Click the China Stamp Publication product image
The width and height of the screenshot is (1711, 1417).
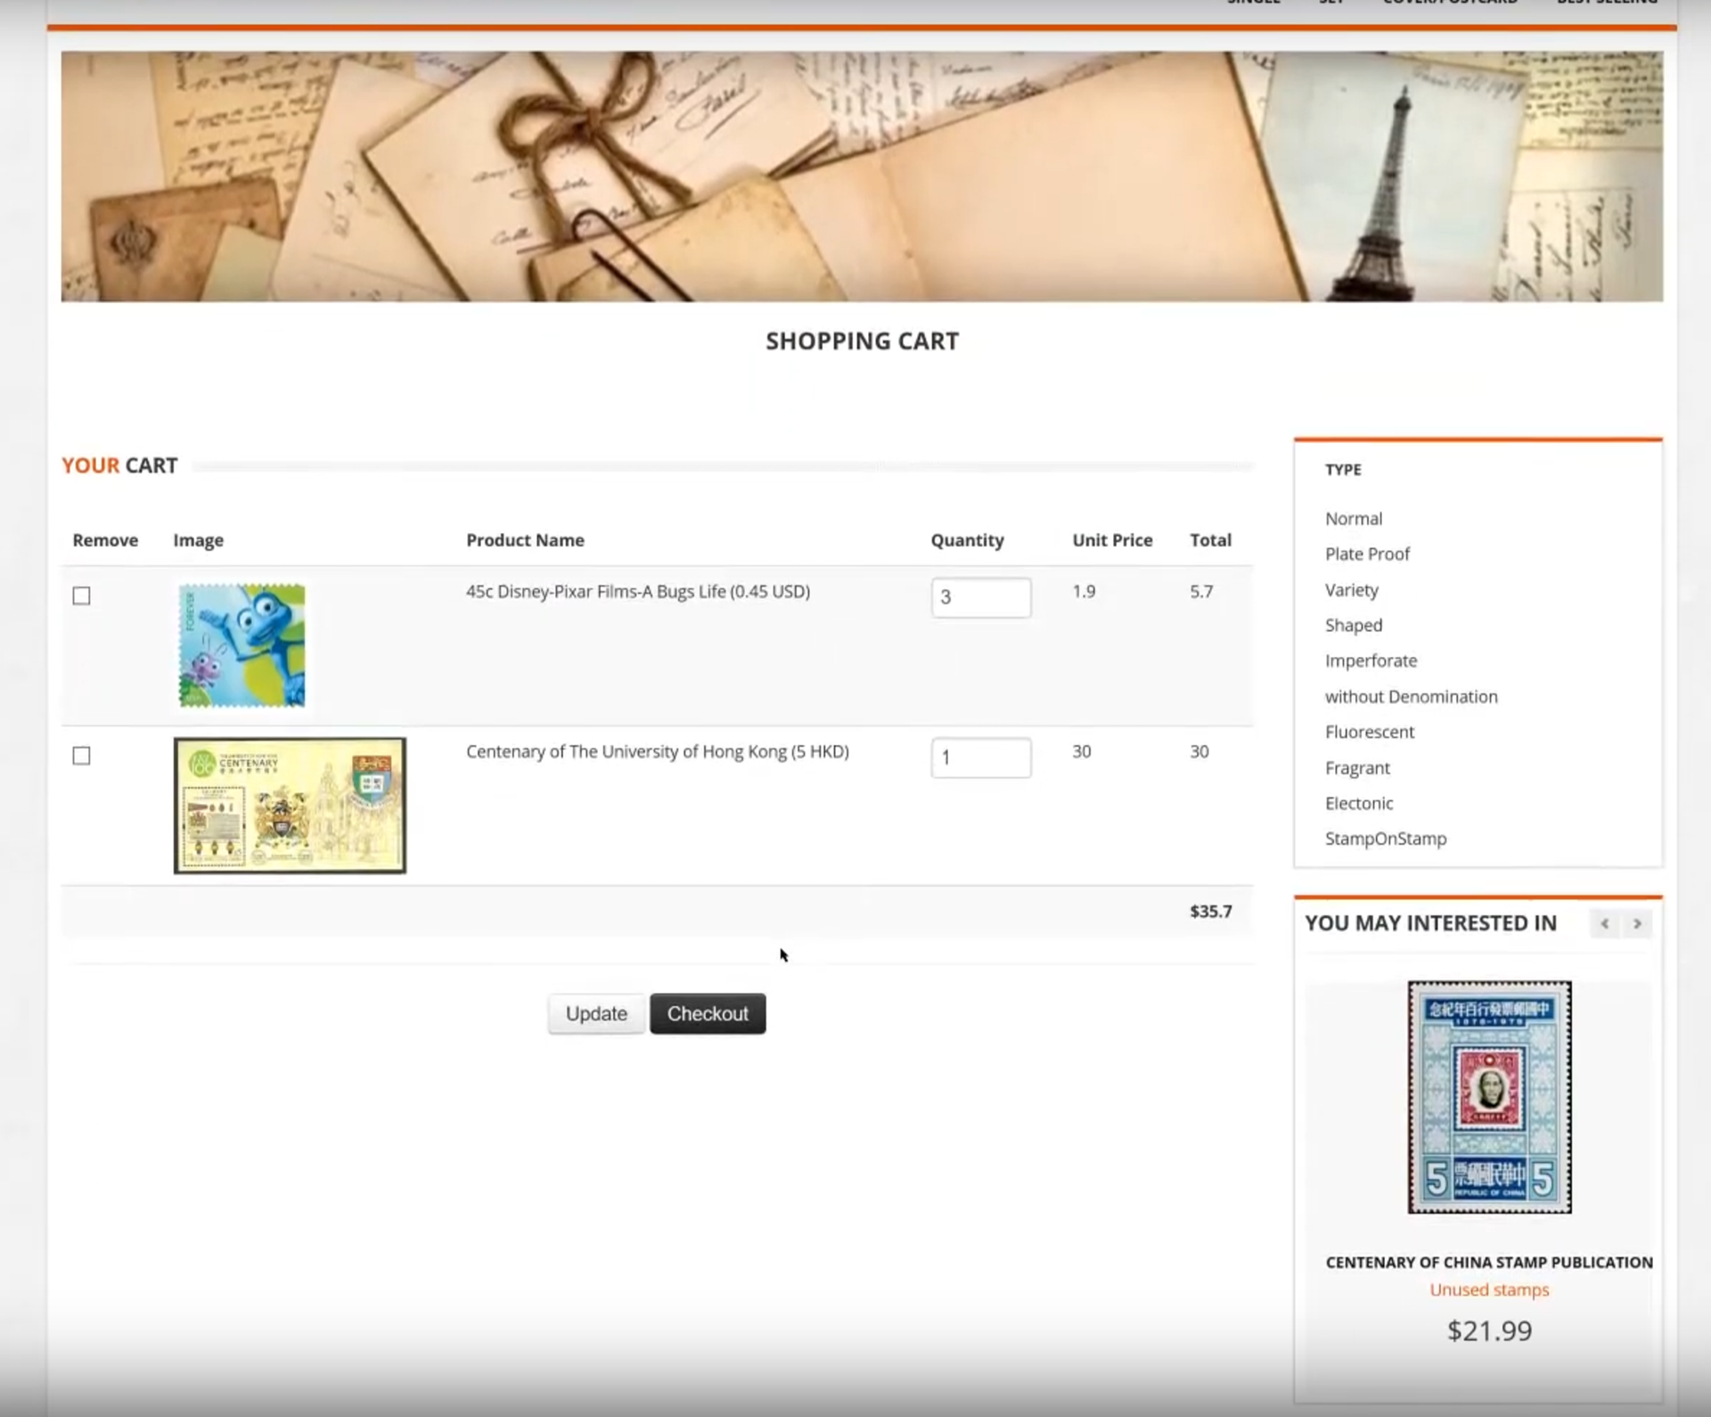1489,1097
